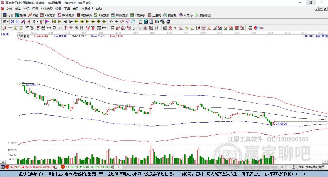Screen dimensions: 328x177
Task: Open the 六角形 hexagon tool
Action: click(186, 15)
